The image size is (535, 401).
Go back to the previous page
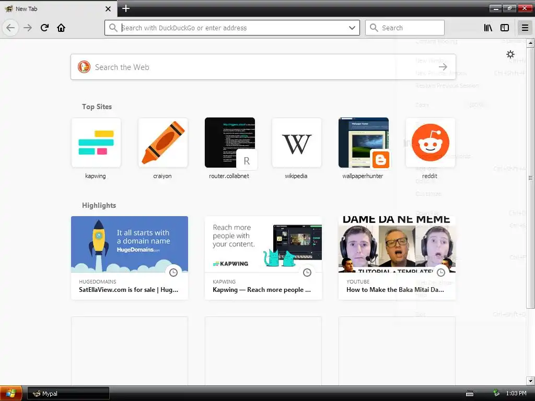(x=10, y=28)
